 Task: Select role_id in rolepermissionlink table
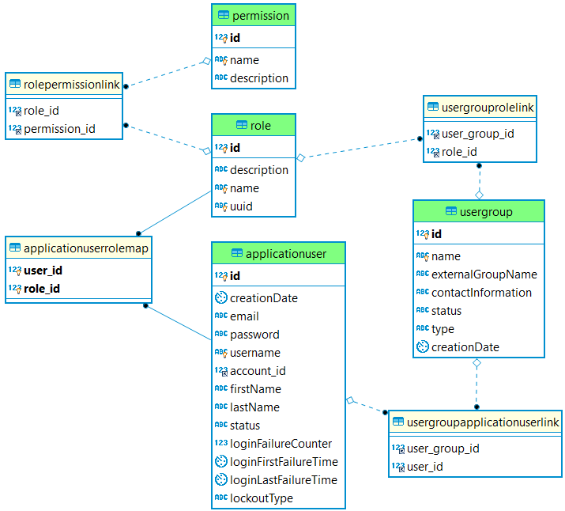coord(64,111)
